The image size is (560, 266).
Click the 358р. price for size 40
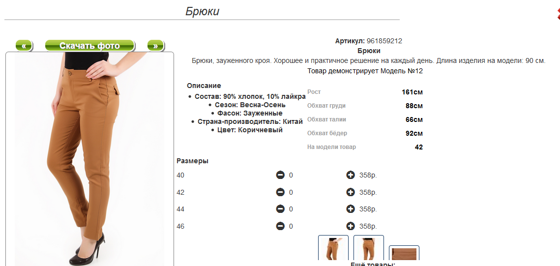coord(368,176)
